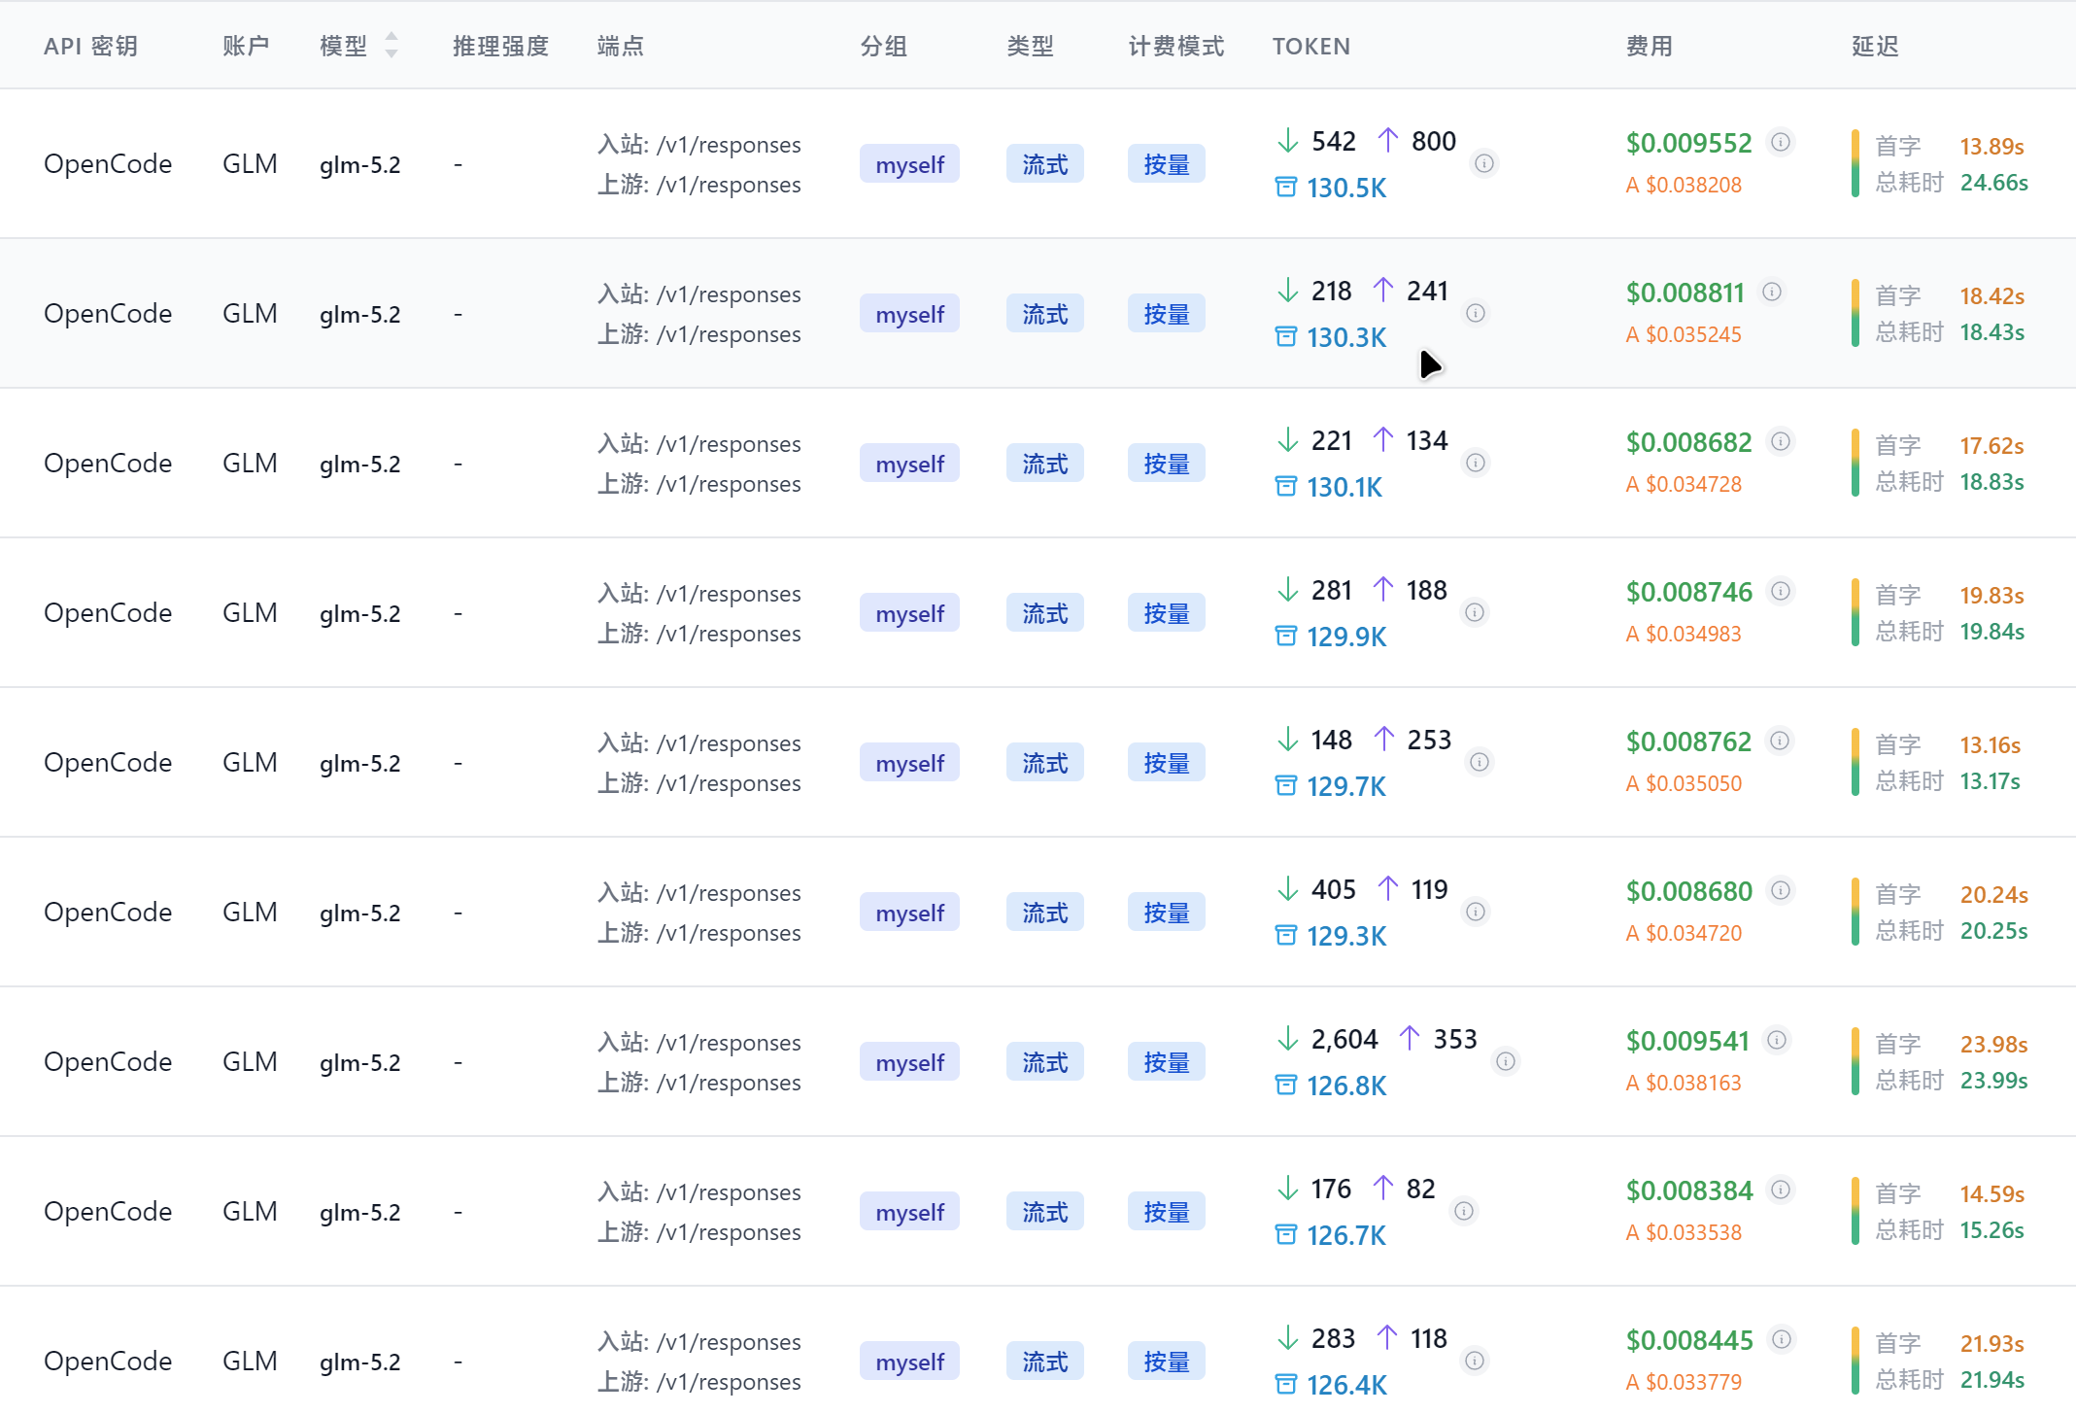Click total duration 24.66s

pyautogui.click(x=1993, y=182)
